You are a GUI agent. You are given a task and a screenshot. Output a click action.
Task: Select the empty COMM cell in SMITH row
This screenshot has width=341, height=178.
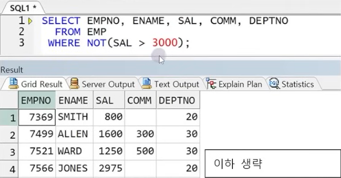coord(141,117)
